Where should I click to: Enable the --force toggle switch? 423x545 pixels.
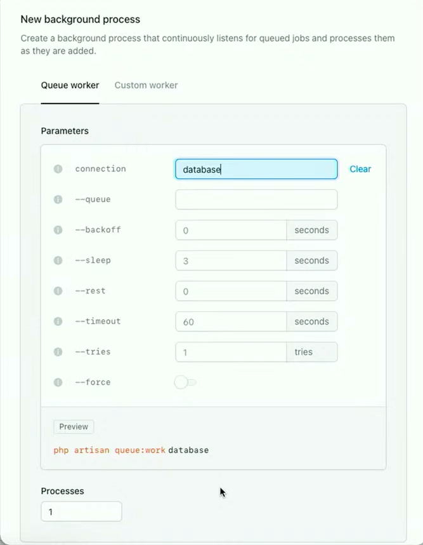coord(185,382)
